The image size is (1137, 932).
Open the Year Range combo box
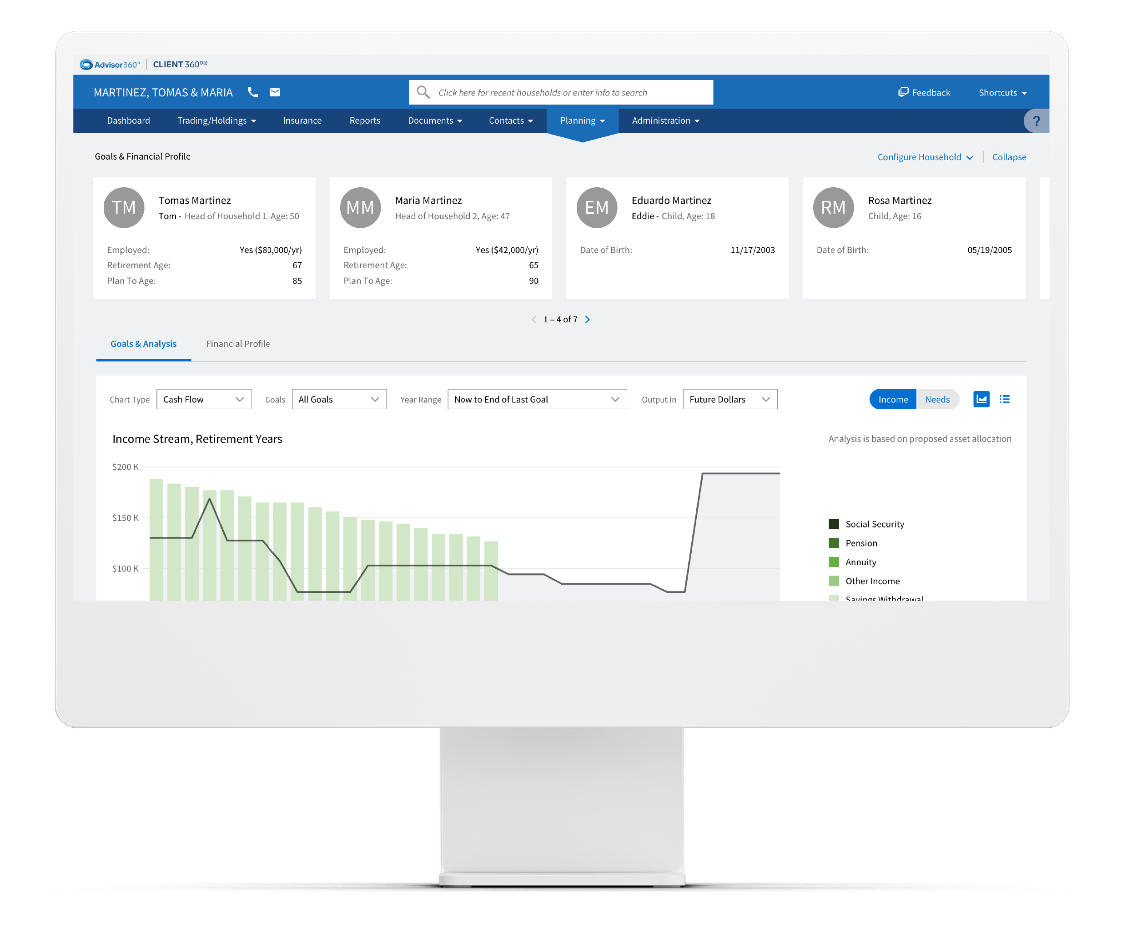533,398
